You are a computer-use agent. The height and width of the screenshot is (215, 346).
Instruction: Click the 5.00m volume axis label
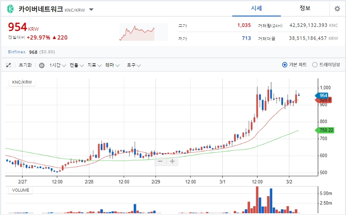(x=326, y=193)
